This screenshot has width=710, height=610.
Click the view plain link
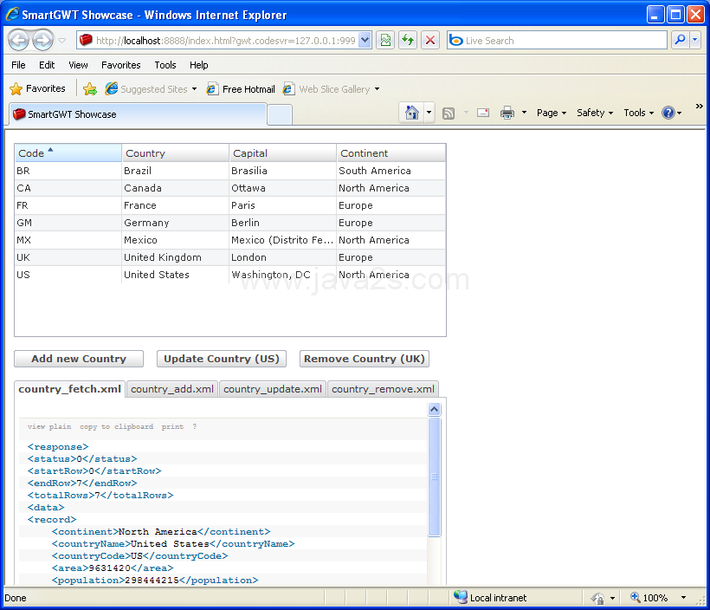click(48, 426)
